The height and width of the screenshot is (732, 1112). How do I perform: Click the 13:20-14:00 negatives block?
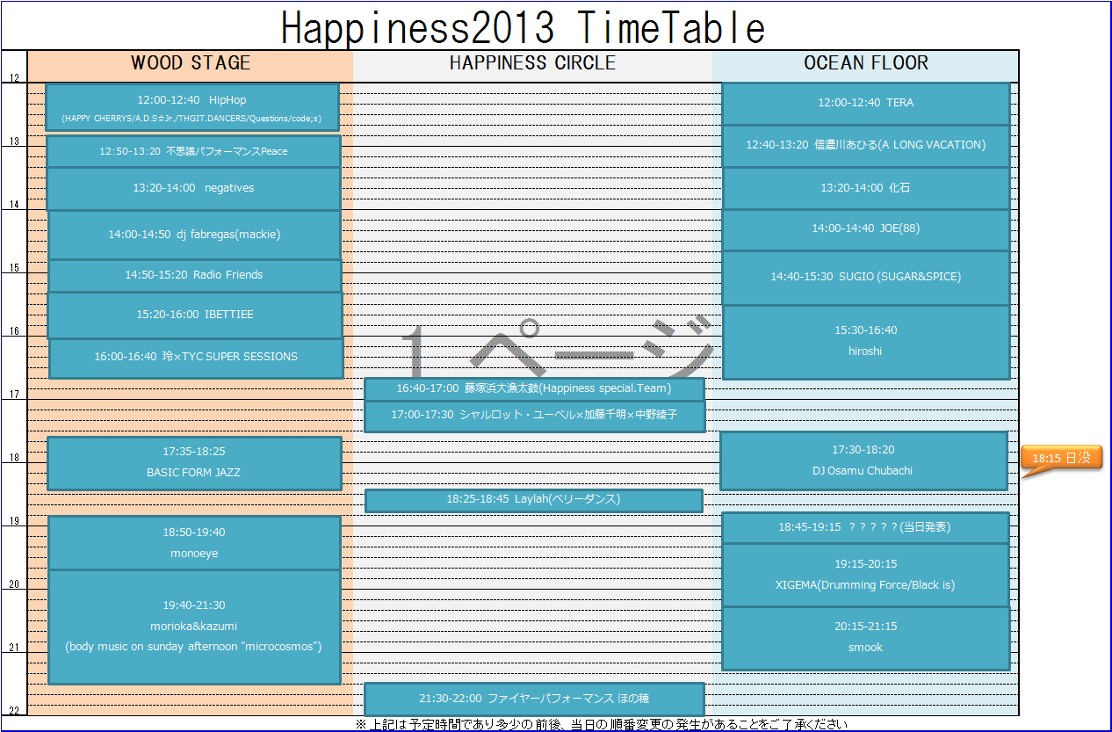pyautogui.click(x=193, y=188)
